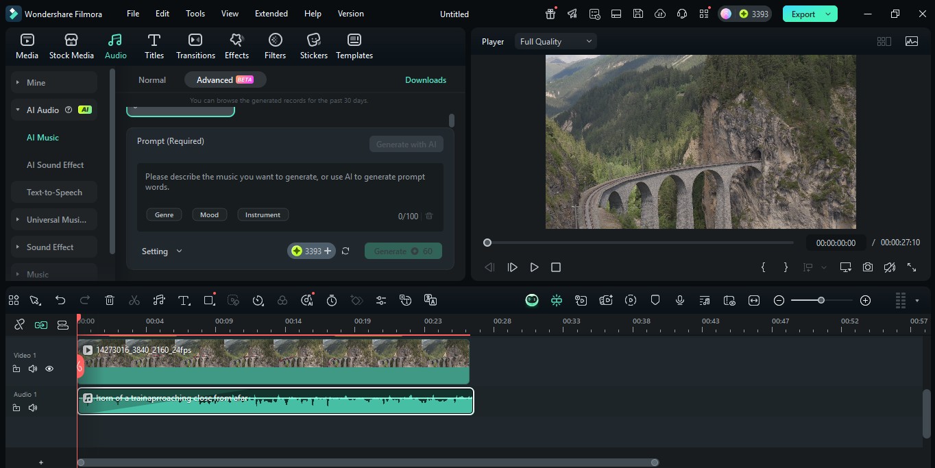Viewport: 935px width, 468px height.
Task: Open the Full Quality dropdown
Action: [555, 42]
